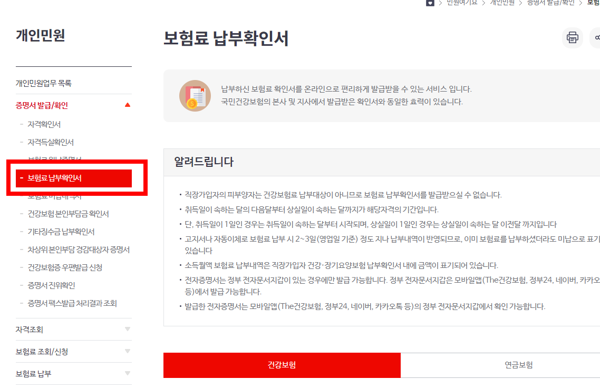
Task: Expand the 보험료 조회/신청 menu
Action: (x=74, y=351)
